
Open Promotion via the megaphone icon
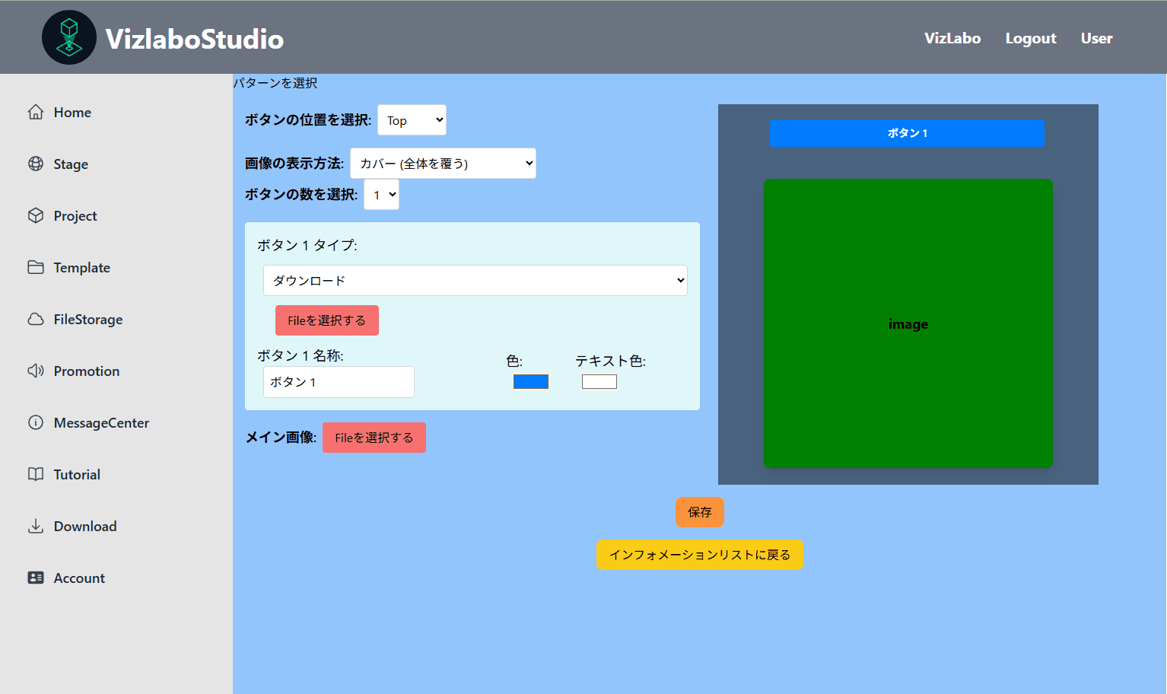click(x=36, y=371)
